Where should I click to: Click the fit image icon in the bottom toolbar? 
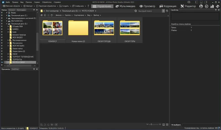click(164, 124)
